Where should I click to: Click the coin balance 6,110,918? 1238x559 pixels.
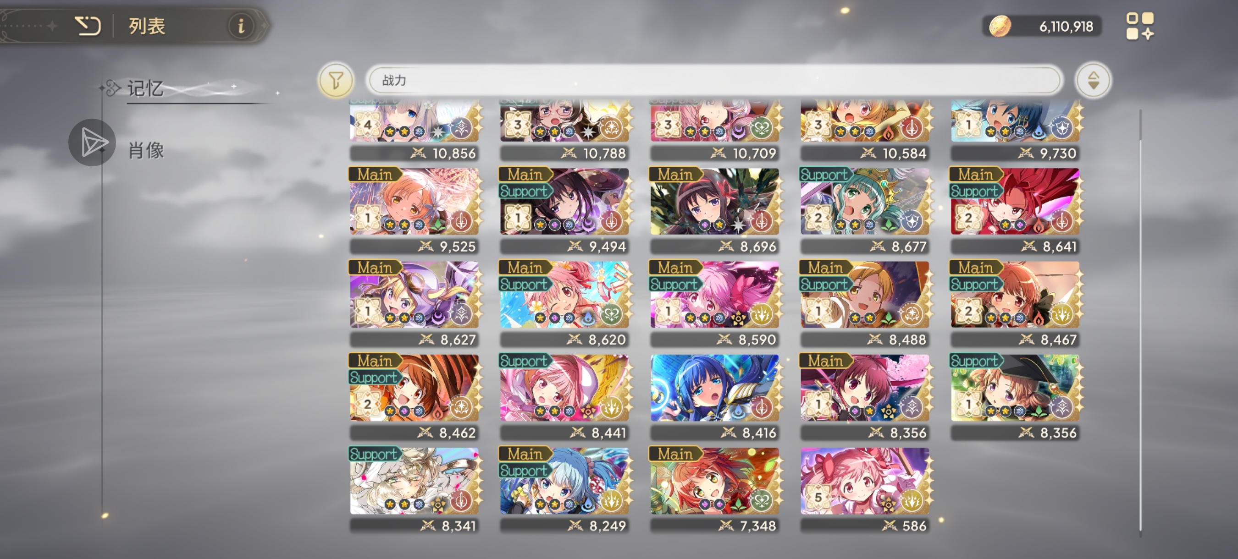point(1066,27)
